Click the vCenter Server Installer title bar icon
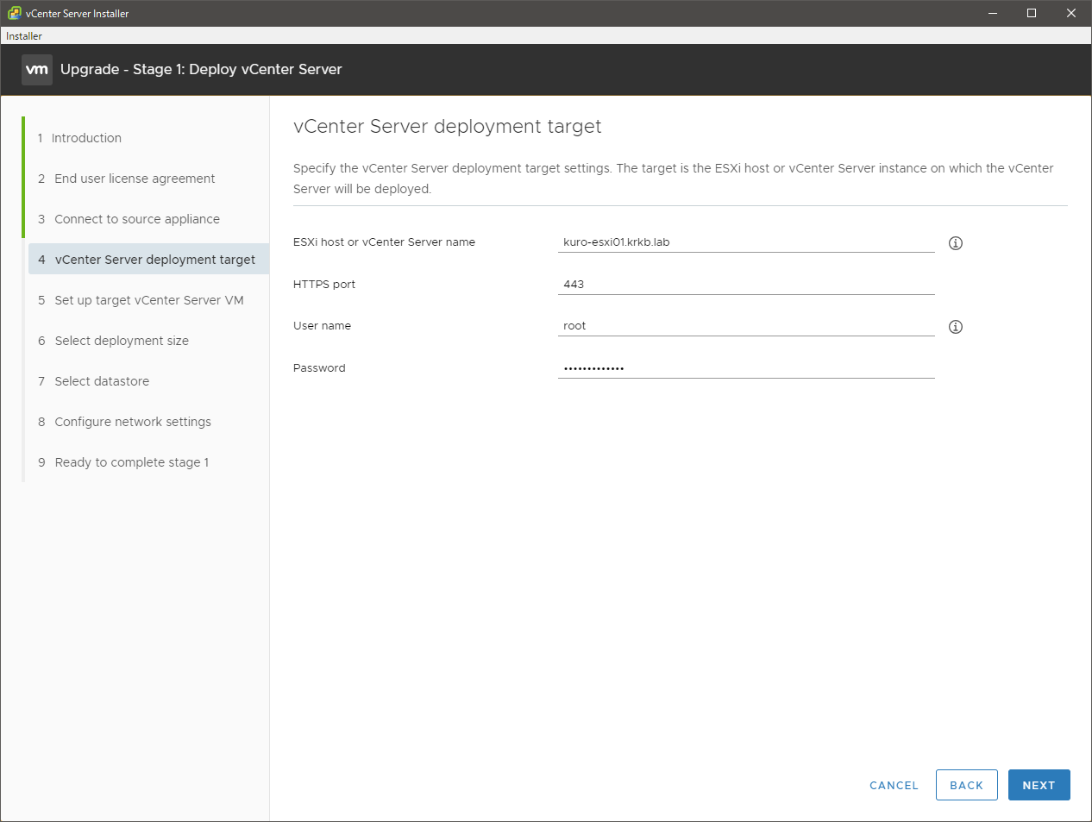The height and width of the screenshot is (822, 1092). point(14,13)
